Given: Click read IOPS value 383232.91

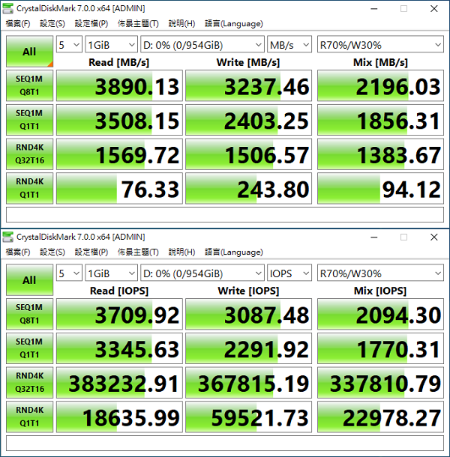Looking at the screenshot, I should pos(119,382).
